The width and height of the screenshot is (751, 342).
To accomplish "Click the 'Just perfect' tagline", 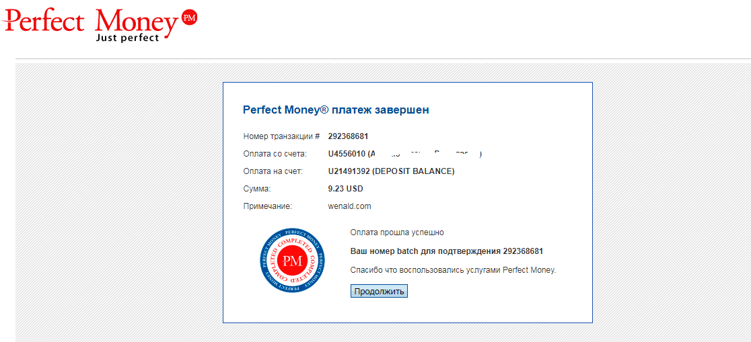I will [x=127, y=38].
